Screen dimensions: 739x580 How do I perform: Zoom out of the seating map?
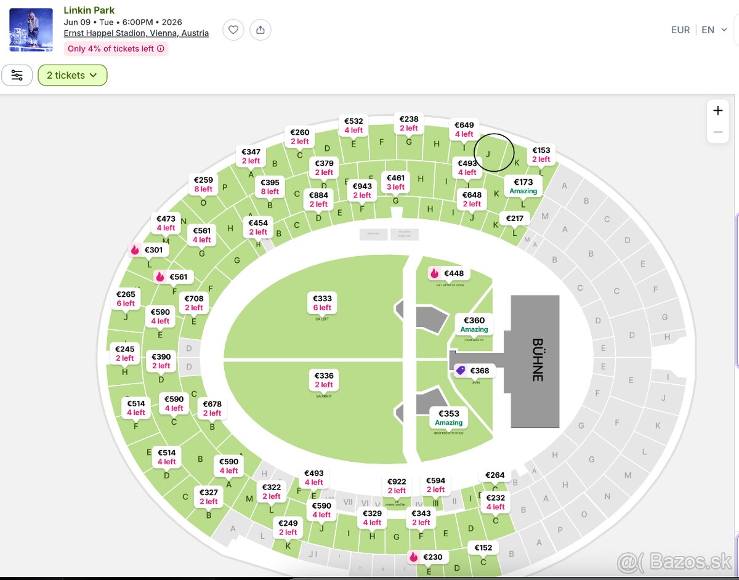click(717, 132)
